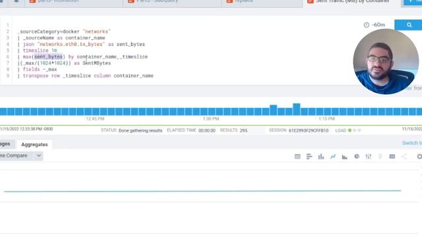
Task: Select the box plot chart icon
Action: click(x=369, y=157)
